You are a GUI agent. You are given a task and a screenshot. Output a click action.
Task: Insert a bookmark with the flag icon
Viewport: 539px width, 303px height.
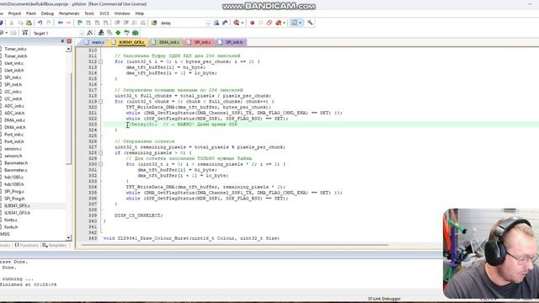(x=80, y=23)
